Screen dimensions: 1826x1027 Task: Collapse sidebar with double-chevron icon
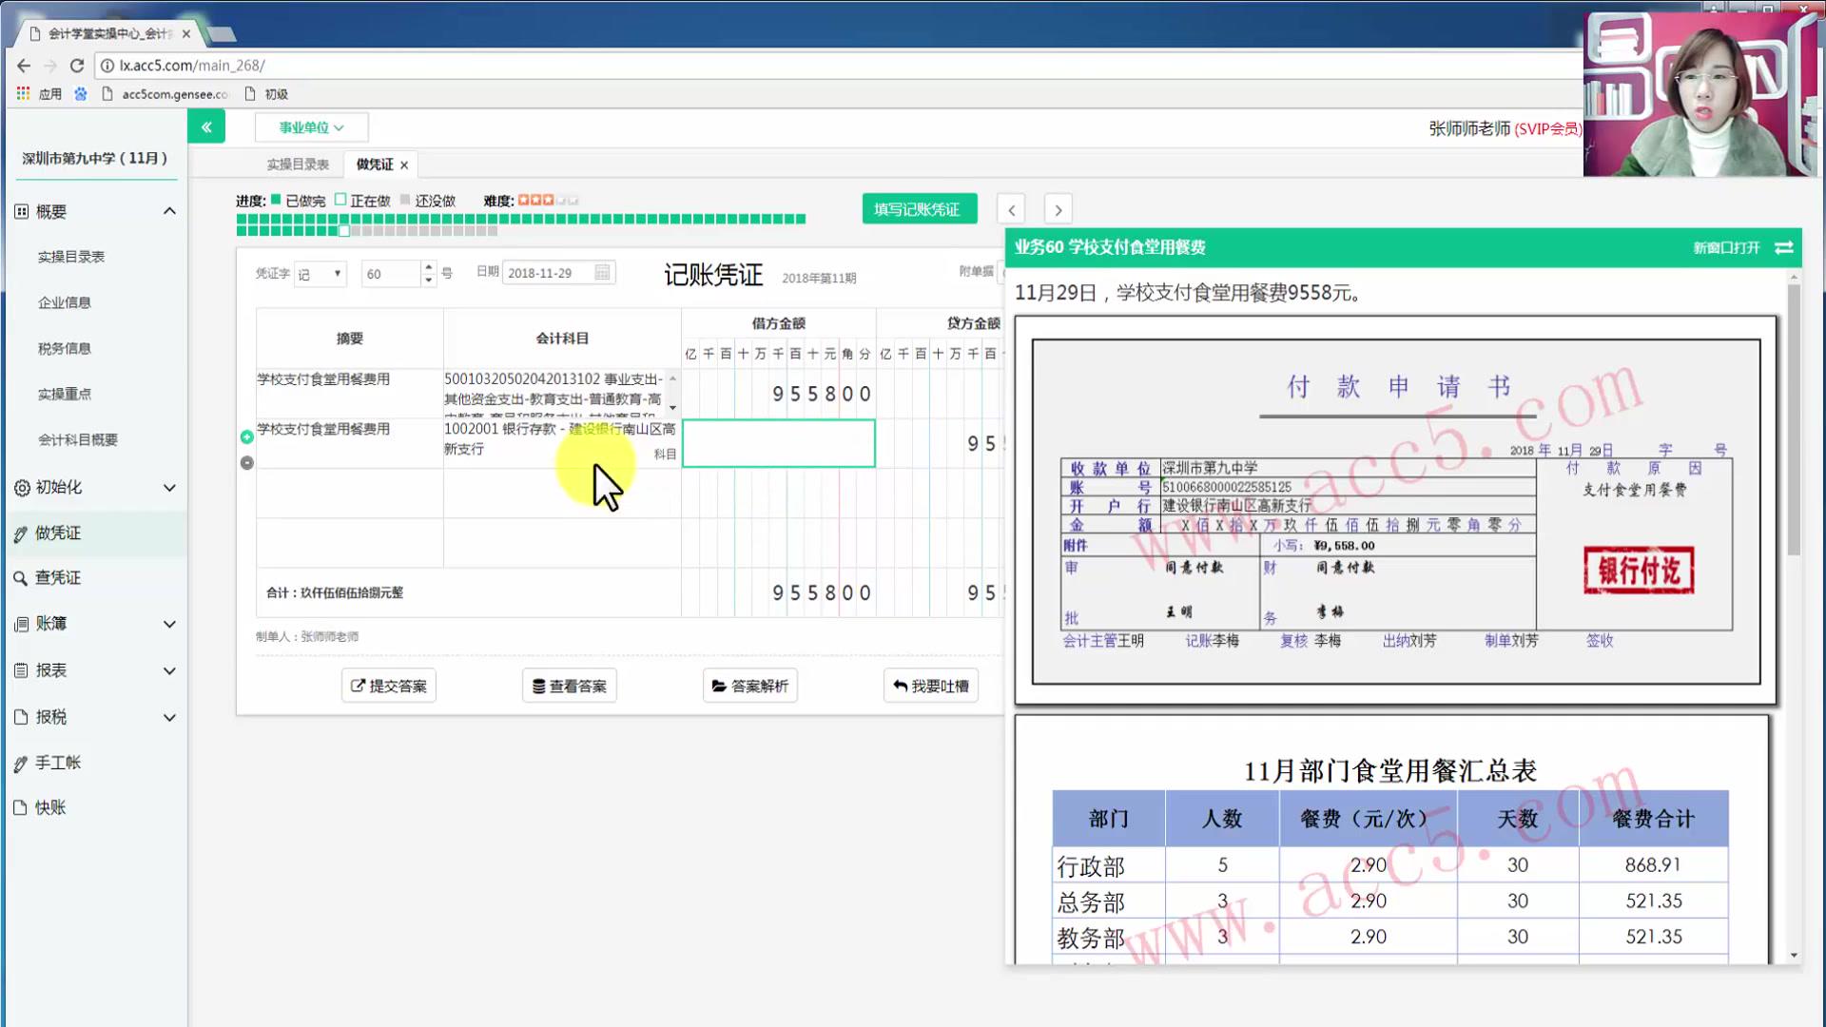[x=206, y=126]
